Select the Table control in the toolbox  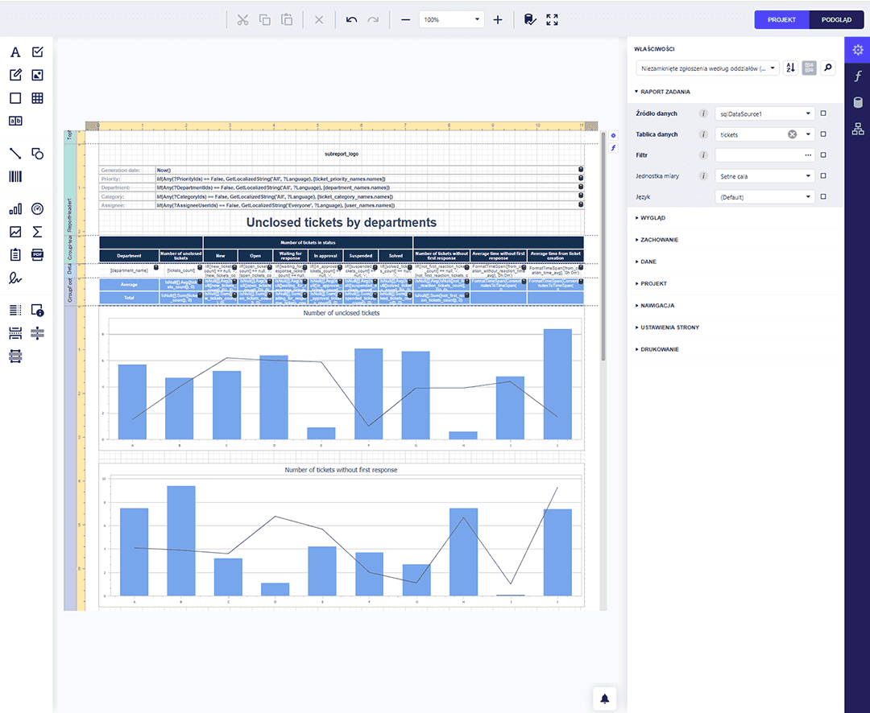37,98
